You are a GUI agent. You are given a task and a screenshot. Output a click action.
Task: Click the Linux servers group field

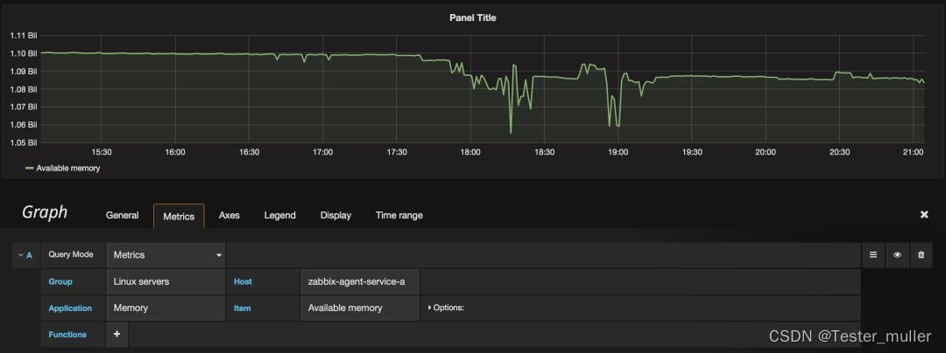[166, 281]
